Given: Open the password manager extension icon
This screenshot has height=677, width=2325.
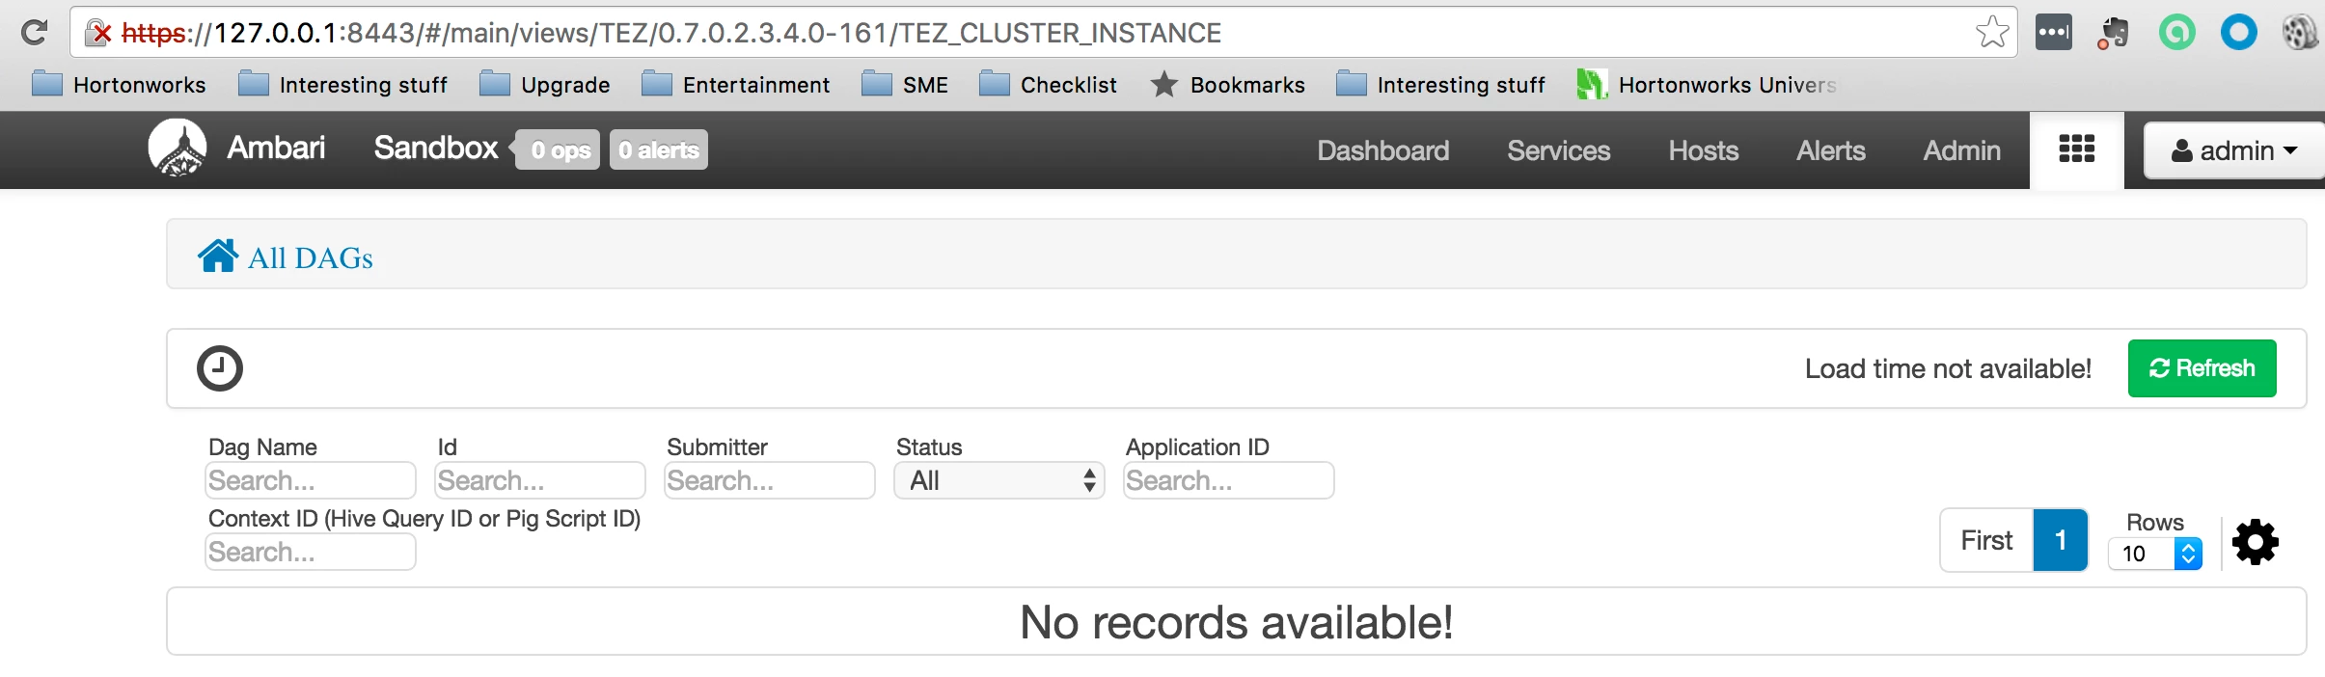Looking at the screenshot, I should [2054, 33].
